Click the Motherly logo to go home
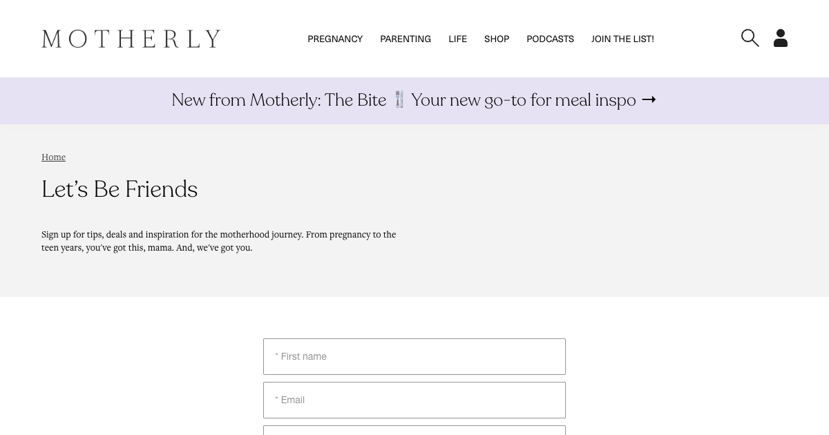 pos(131,39)
